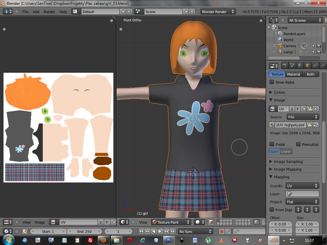Open the Object properties cube tab

pyautogui.click(x=308, y=66)
